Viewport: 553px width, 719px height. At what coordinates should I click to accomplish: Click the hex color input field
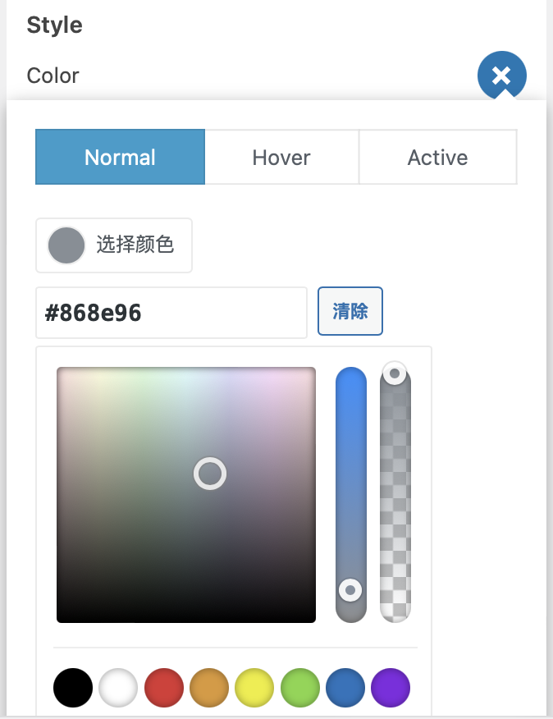click(171, 312)
